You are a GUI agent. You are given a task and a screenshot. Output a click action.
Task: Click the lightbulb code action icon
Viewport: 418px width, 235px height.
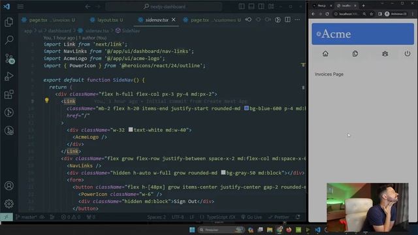click(46, 101)
